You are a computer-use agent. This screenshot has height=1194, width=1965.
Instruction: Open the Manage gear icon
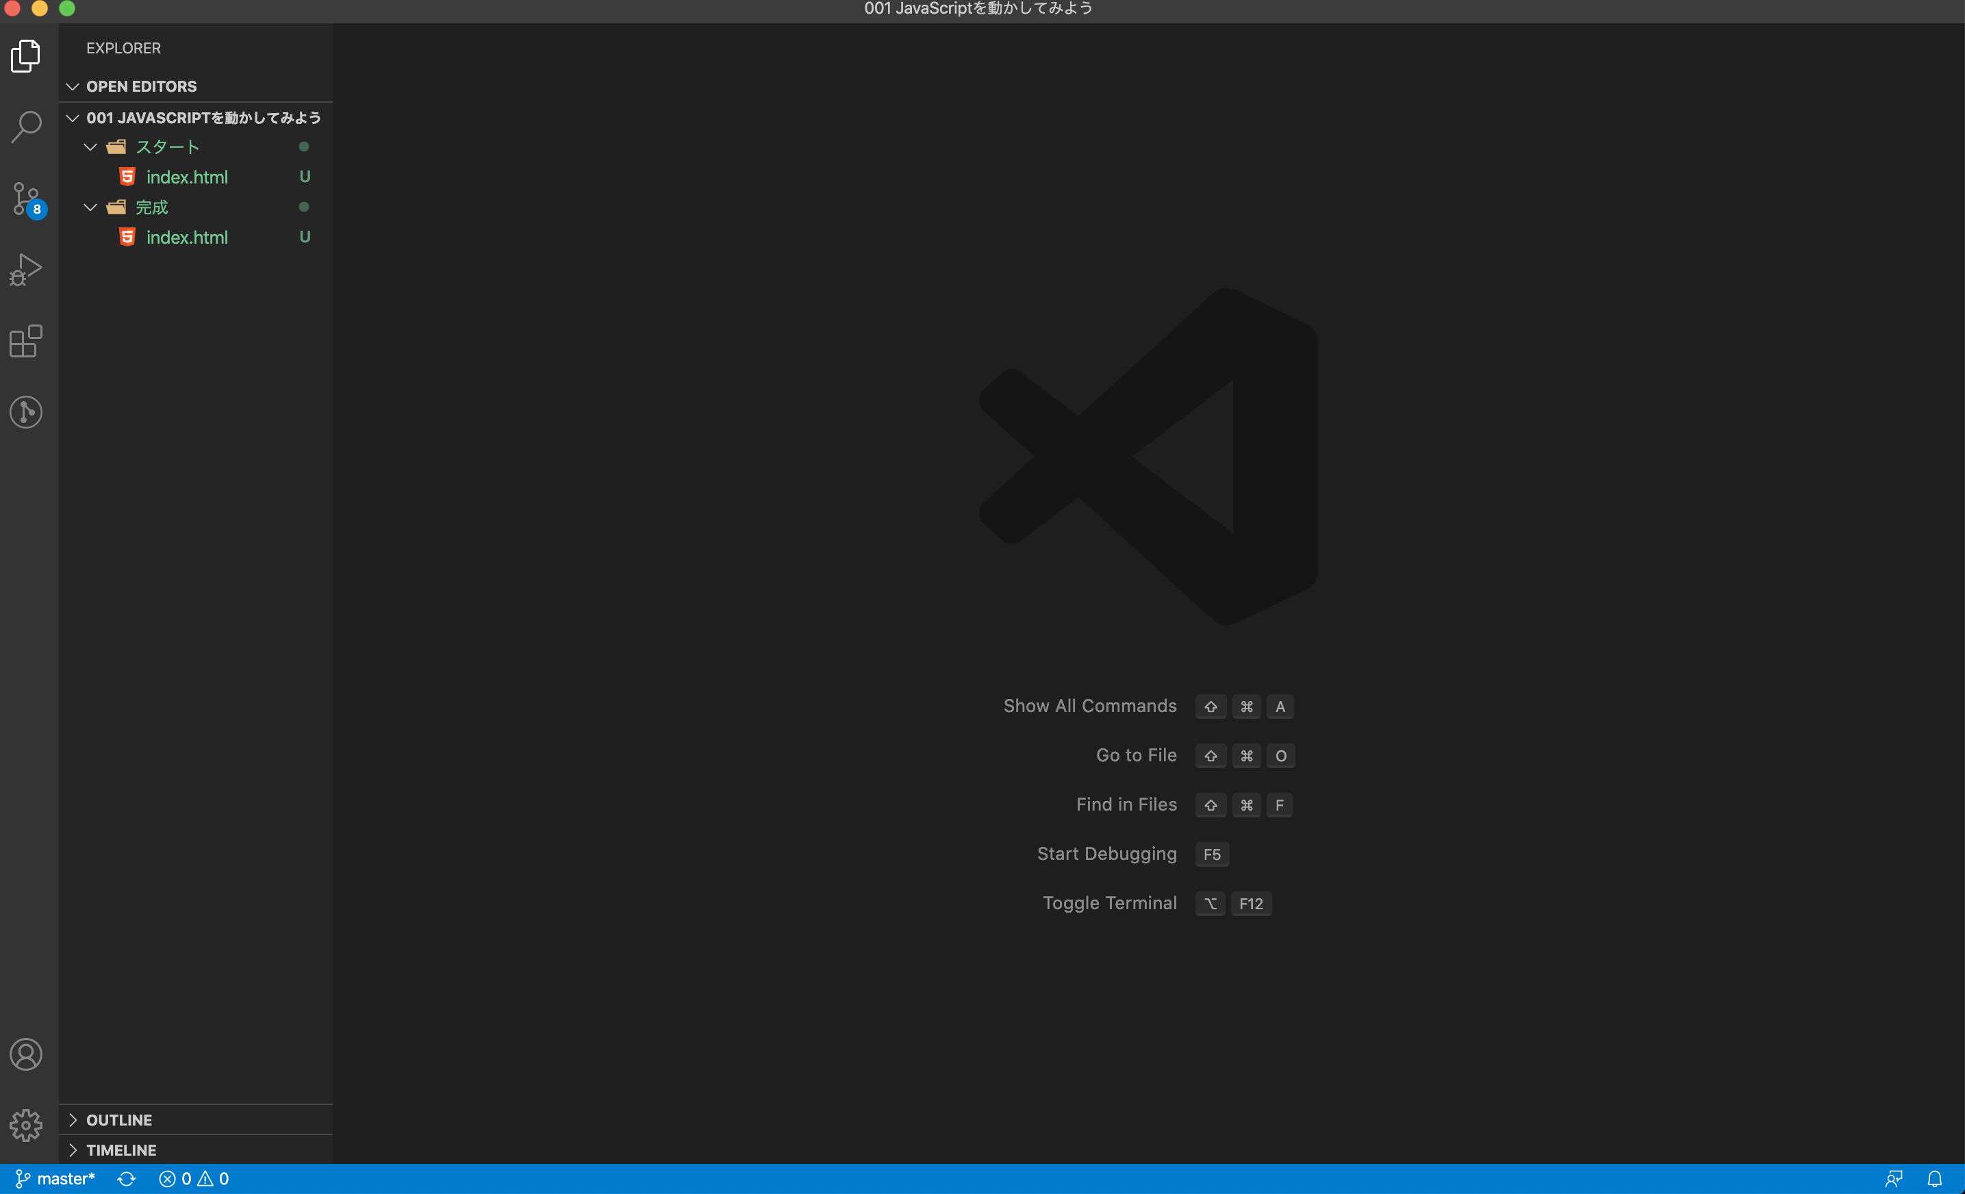point(26,1125)
